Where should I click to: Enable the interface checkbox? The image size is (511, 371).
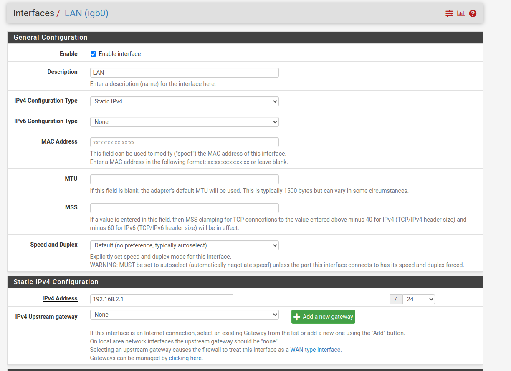coord(93,54)
